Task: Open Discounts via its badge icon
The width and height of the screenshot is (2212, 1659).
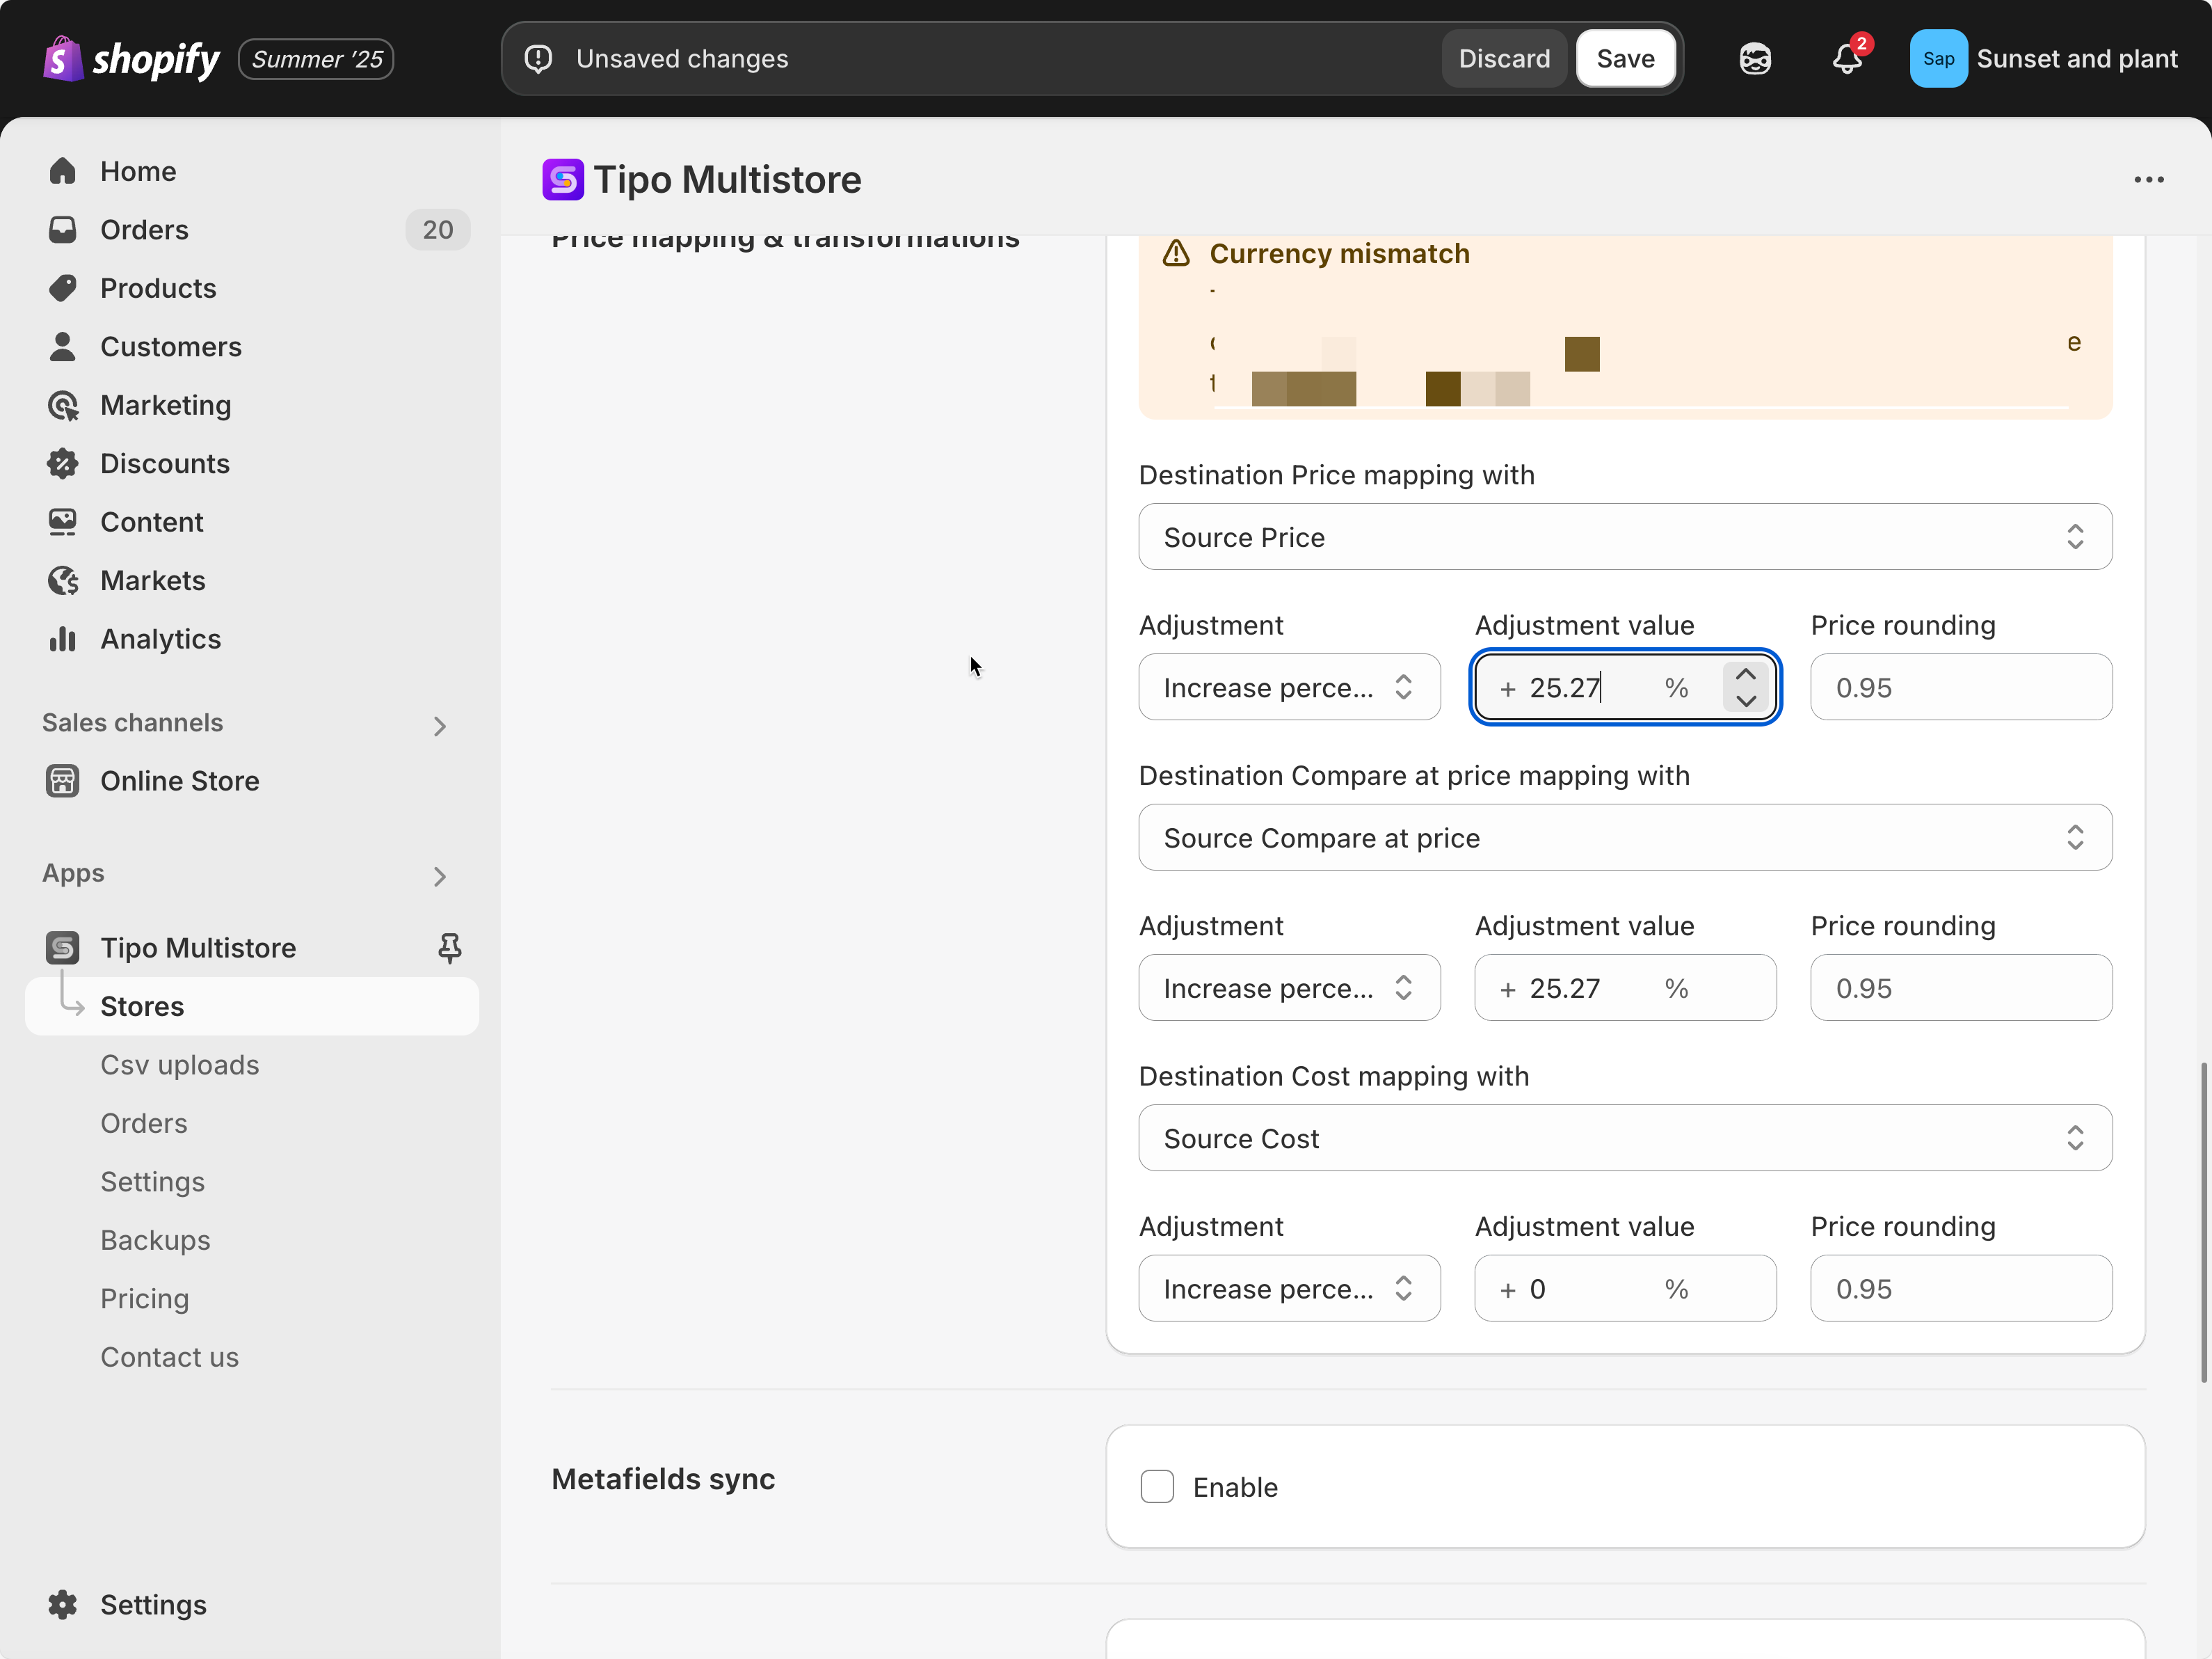Action: [x=62, y=463]
